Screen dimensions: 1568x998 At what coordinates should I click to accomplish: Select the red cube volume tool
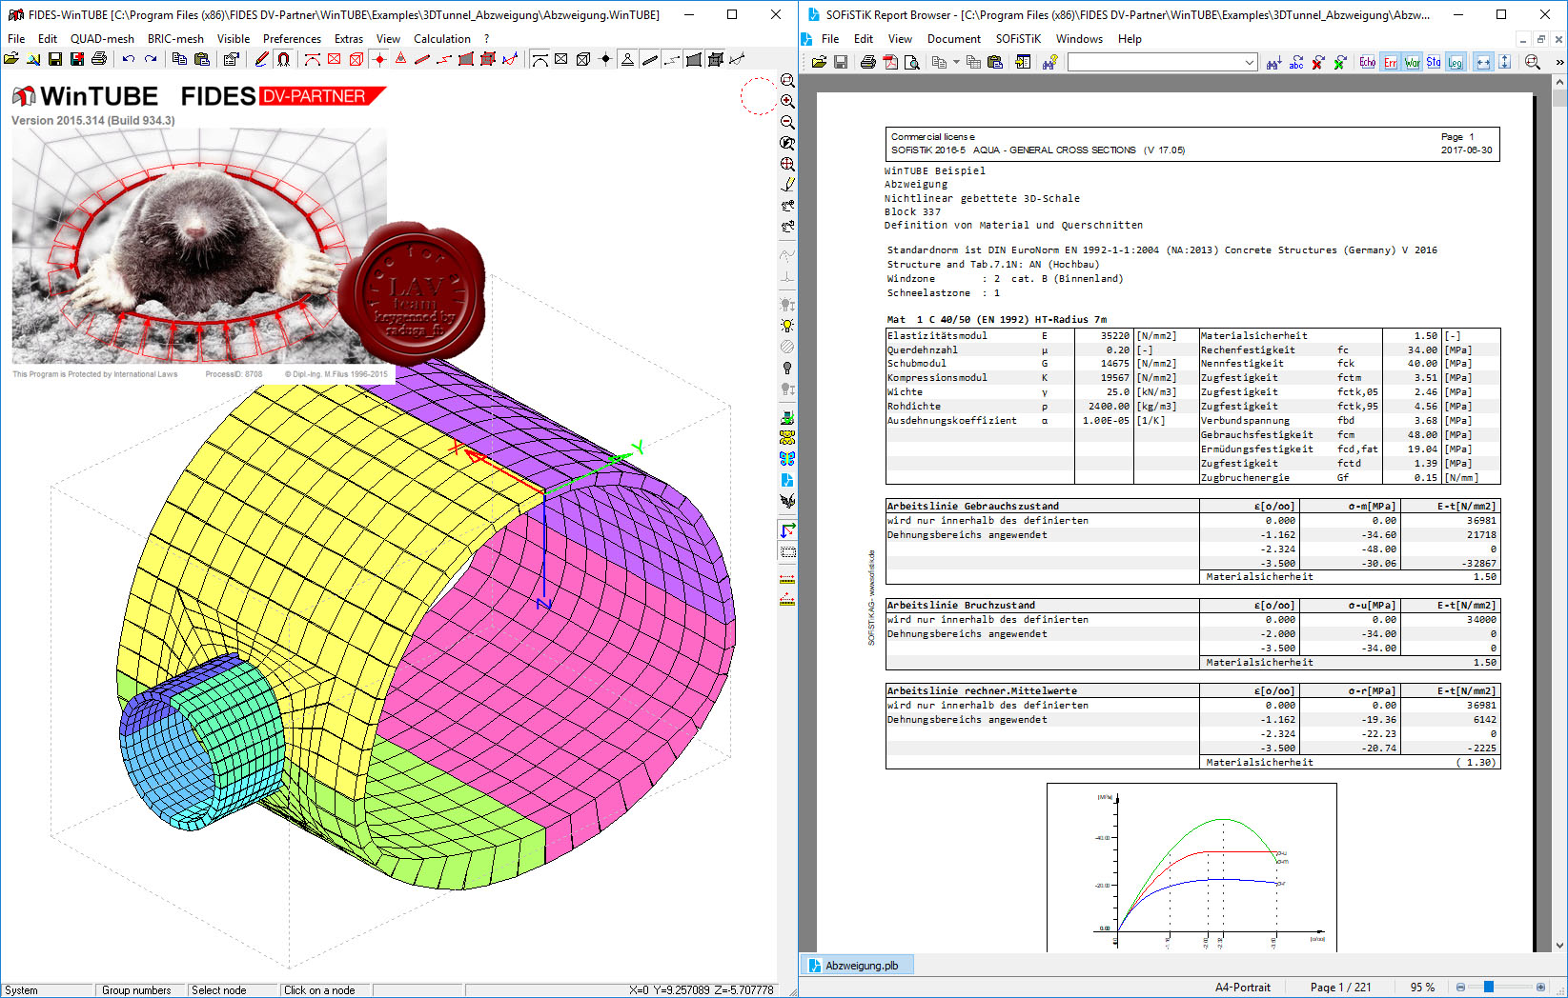pos(356,59)
